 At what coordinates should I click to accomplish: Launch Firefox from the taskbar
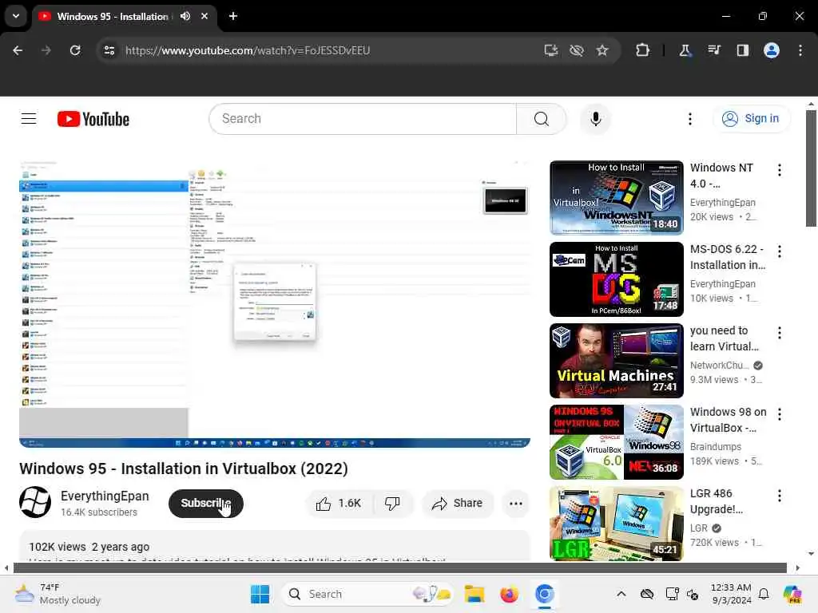pos(509,594)
